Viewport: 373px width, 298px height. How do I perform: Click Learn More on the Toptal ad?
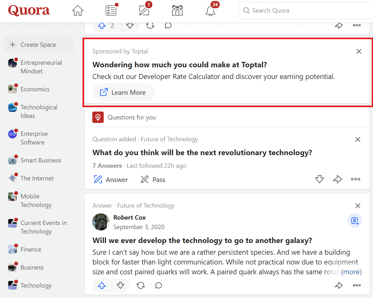click(124, 92)
